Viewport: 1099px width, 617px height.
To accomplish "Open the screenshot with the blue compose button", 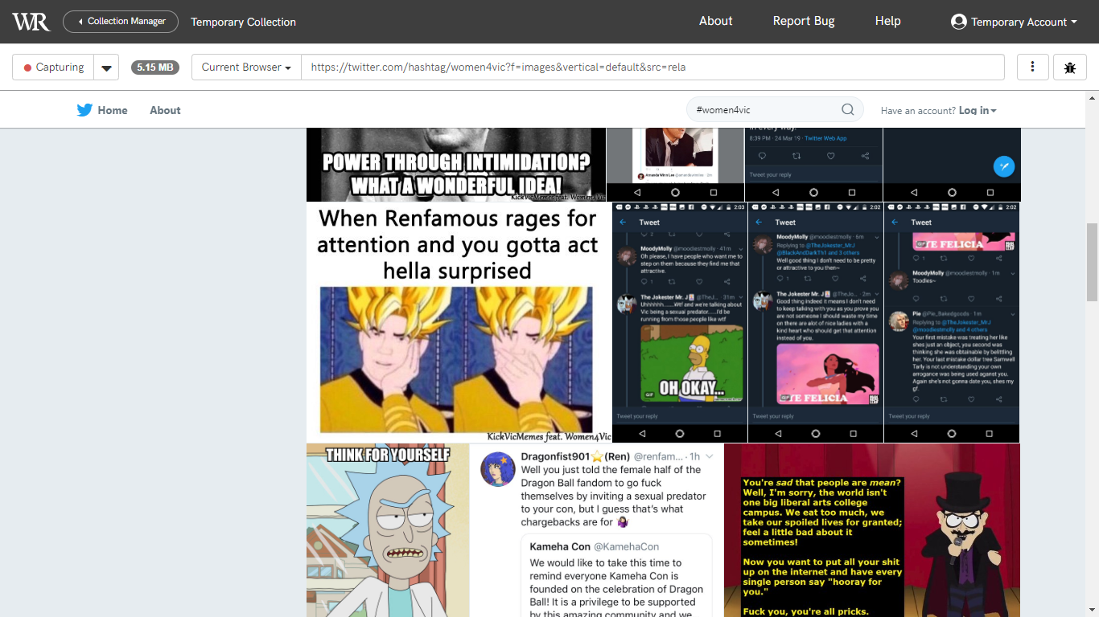I will (x=952, y=165).
